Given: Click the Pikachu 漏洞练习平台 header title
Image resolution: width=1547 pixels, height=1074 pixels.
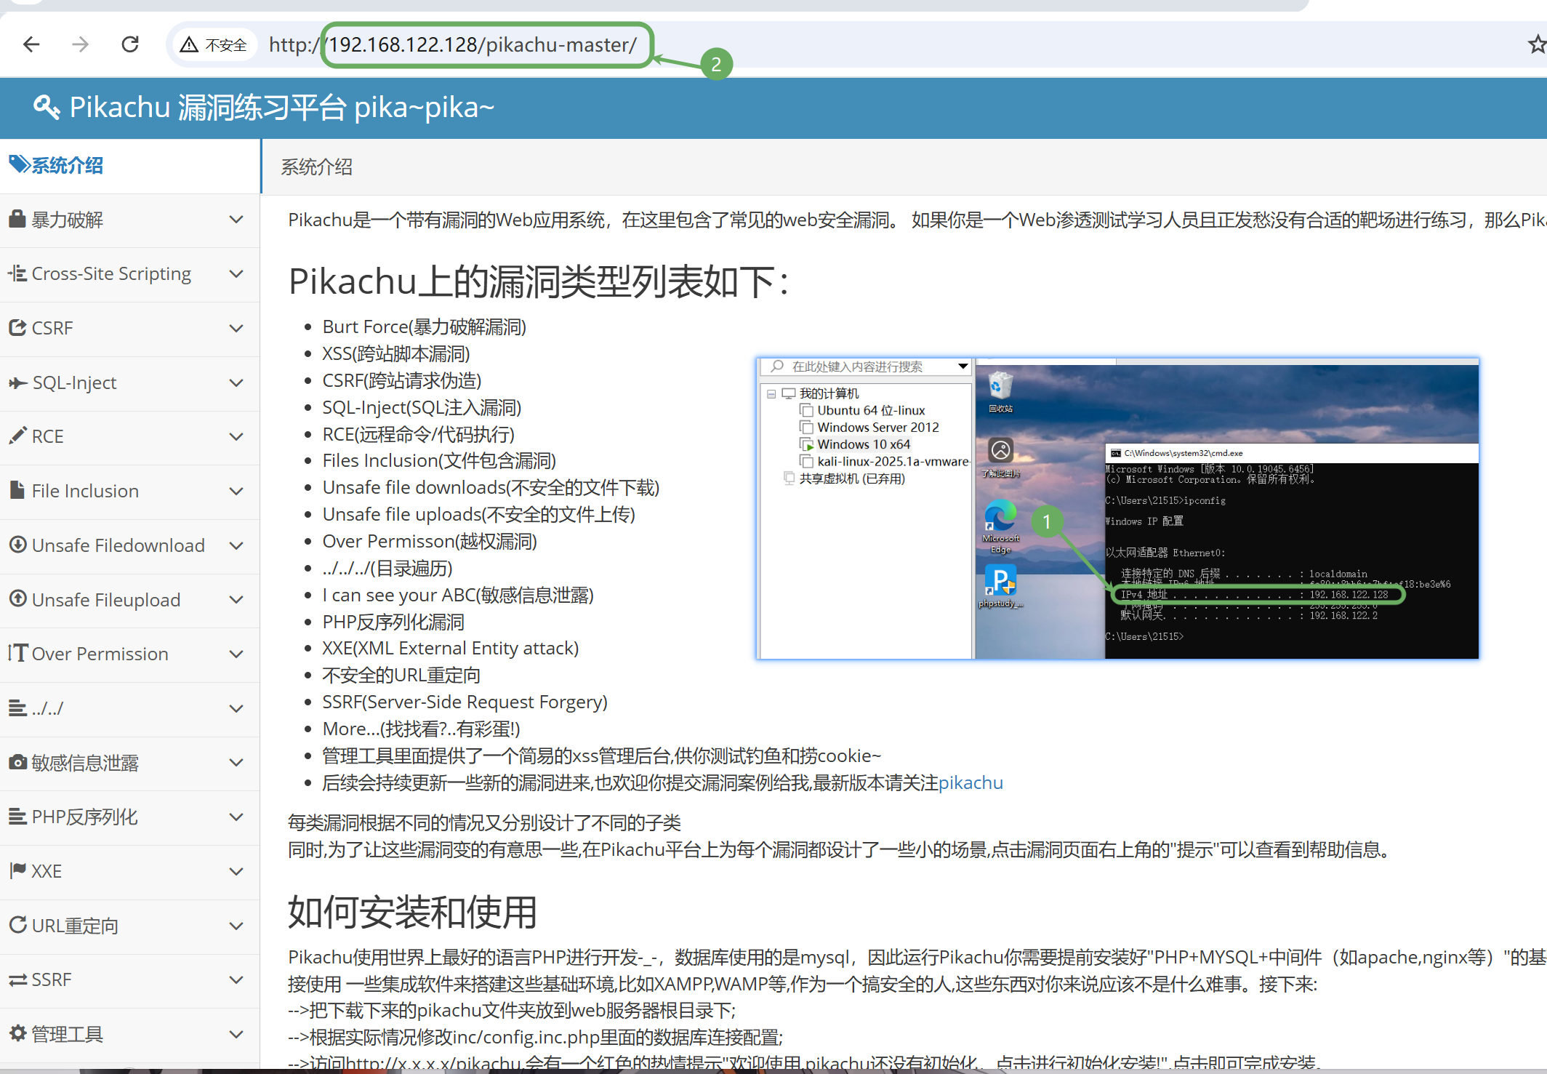Looking at the screenshot, I should pyautogui.click(x=282, y=108).
